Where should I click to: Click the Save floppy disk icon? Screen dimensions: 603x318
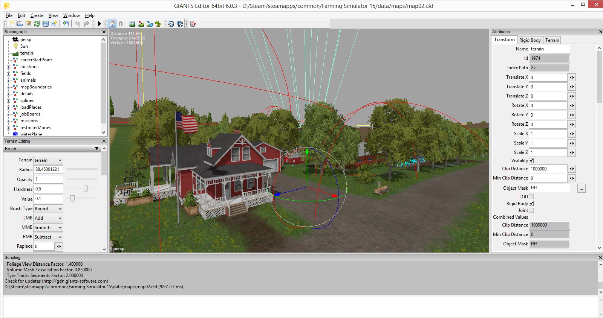coord(45,24)
